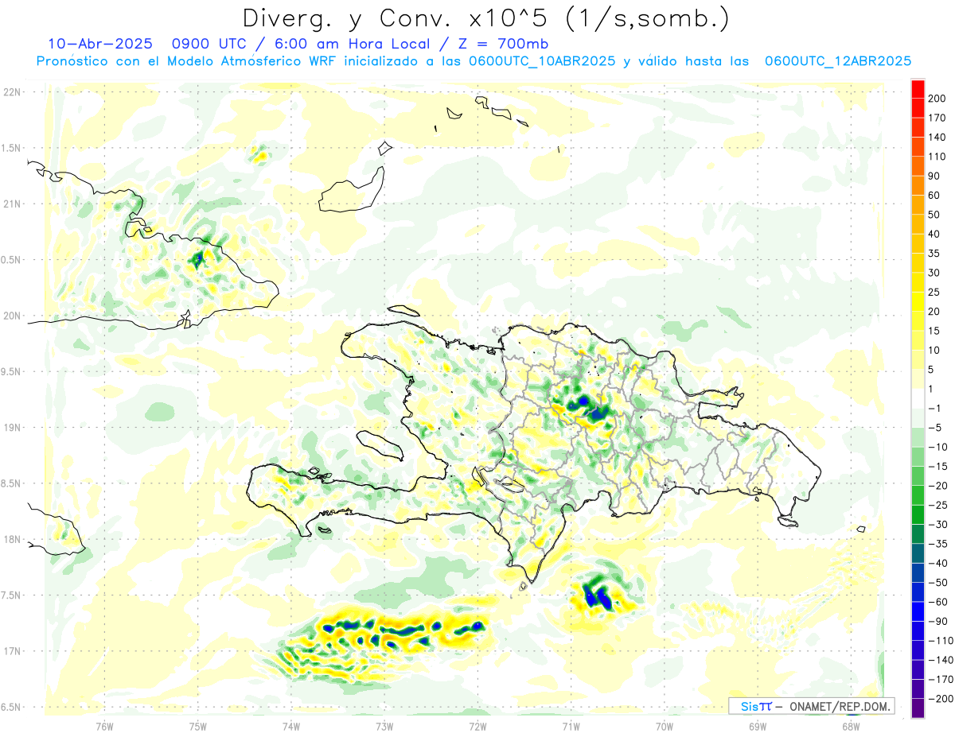955x737 pixels.
Task: Click the latitude label "9.5N"
Action: [x=10, y=372]
